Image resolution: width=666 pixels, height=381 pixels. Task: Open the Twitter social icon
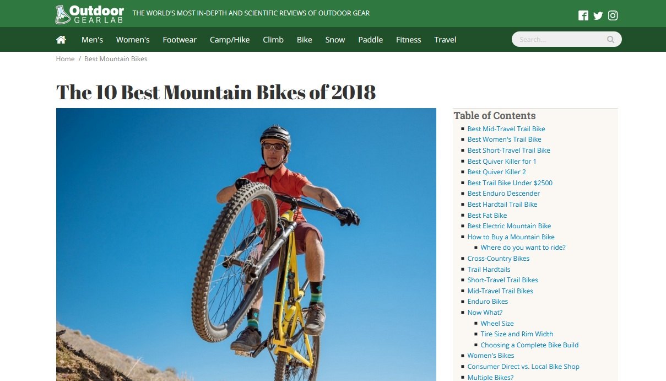pos(598,15)
